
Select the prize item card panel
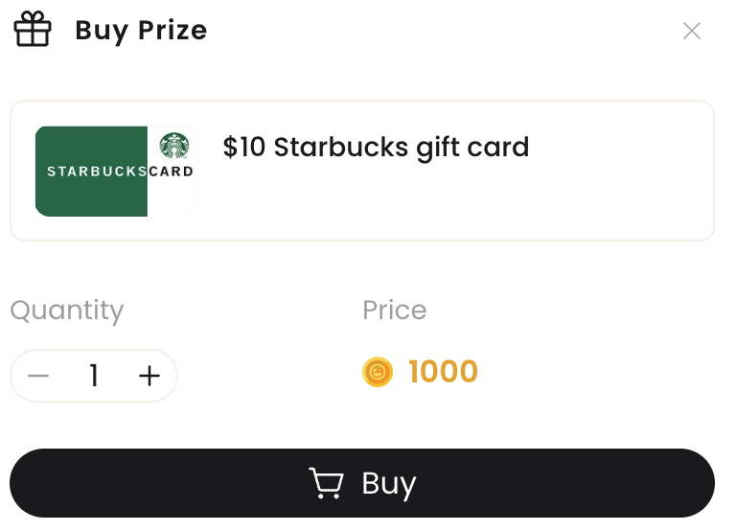point(362,171)
